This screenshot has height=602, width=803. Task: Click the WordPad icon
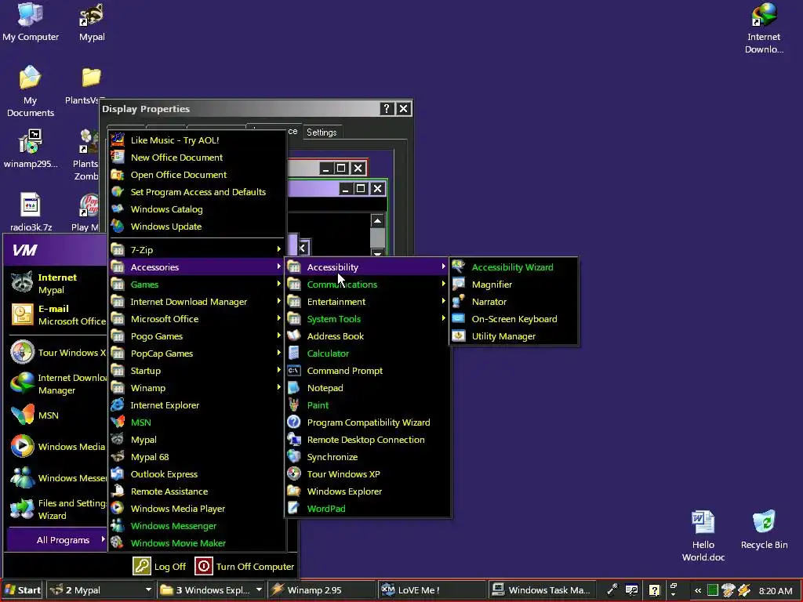294,508
